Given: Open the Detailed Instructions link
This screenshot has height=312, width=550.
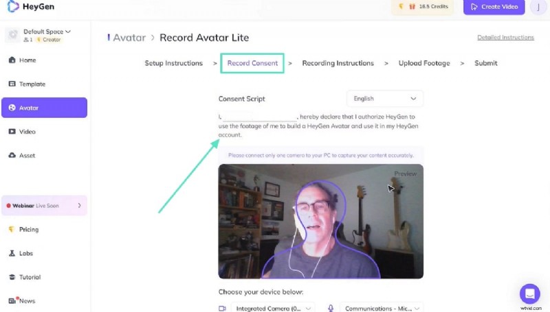Looking at the screenshot, I should click(x=505, y=38).
